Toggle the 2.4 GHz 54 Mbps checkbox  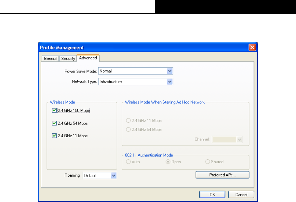[54, 123]
